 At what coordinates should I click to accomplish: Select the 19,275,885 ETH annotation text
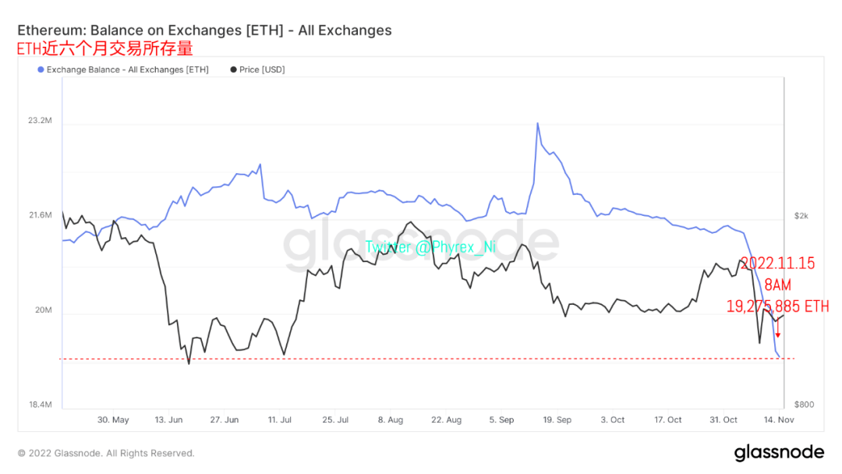(778, 306)
